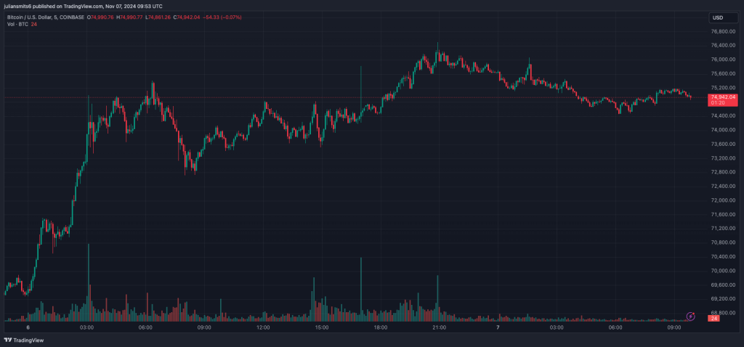The height and width of the screenshot is (347, 744).
Task: Click the 73,600.00 price axis label
Action: pyautogui.click(x=723, y=144)
